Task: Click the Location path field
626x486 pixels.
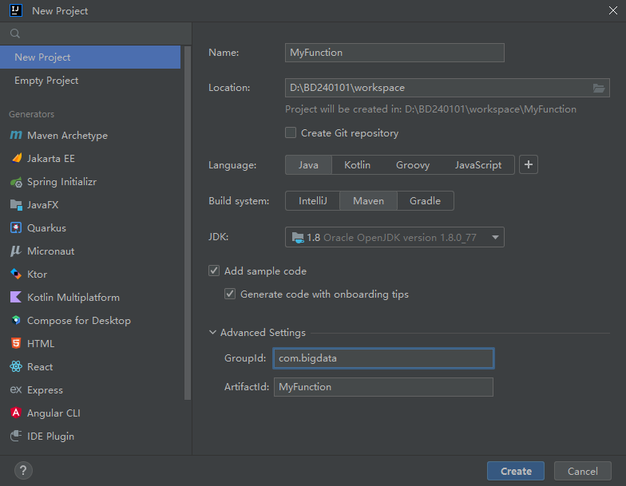Action: point(447,88)
